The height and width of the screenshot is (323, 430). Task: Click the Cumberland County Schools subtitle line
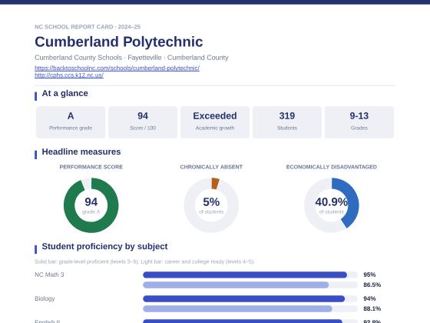(x=131, y=58)
